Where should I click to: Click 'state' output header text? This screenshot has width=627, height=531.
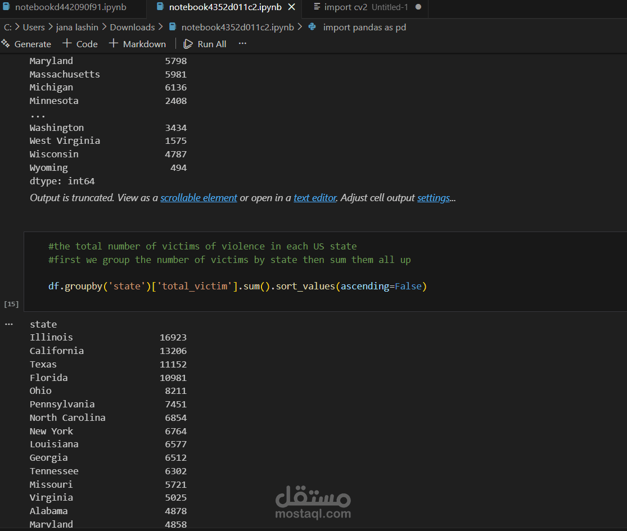coord(43,324)
